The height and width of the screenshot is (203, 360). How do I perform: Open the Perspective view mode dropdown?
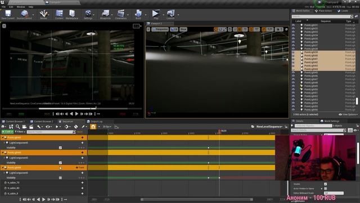160,29
